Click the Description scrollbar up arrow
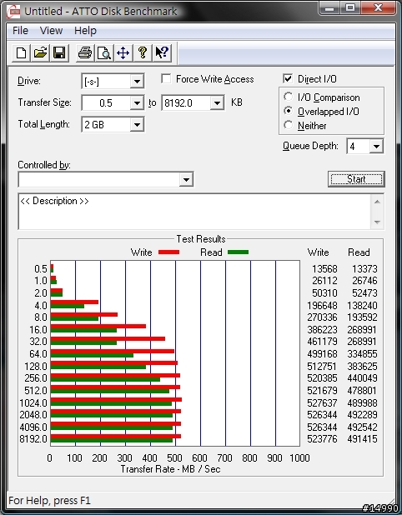Viewport: 402px width, 515px height. click(377, 202)
